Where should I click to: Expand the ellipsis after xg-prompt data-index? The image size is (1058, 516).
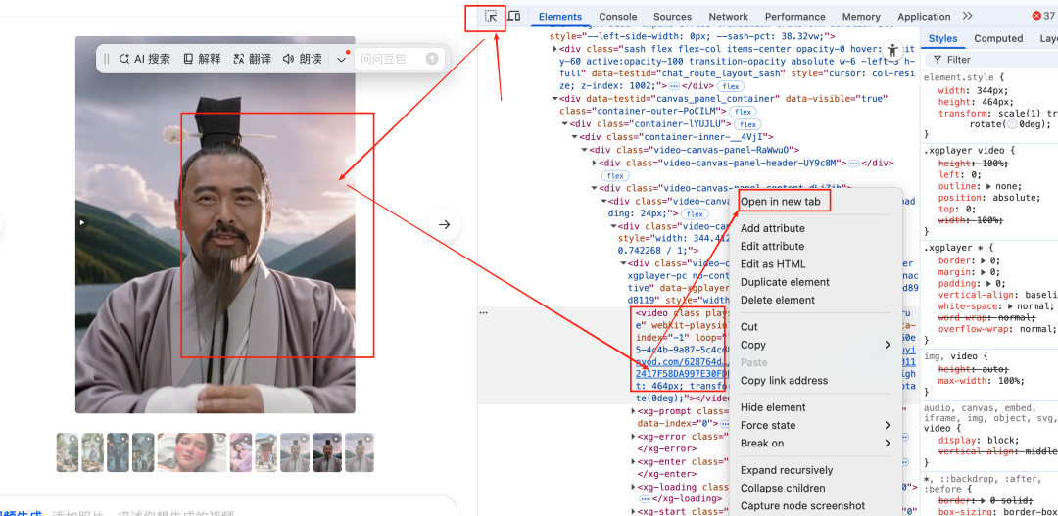coord(724,424)
